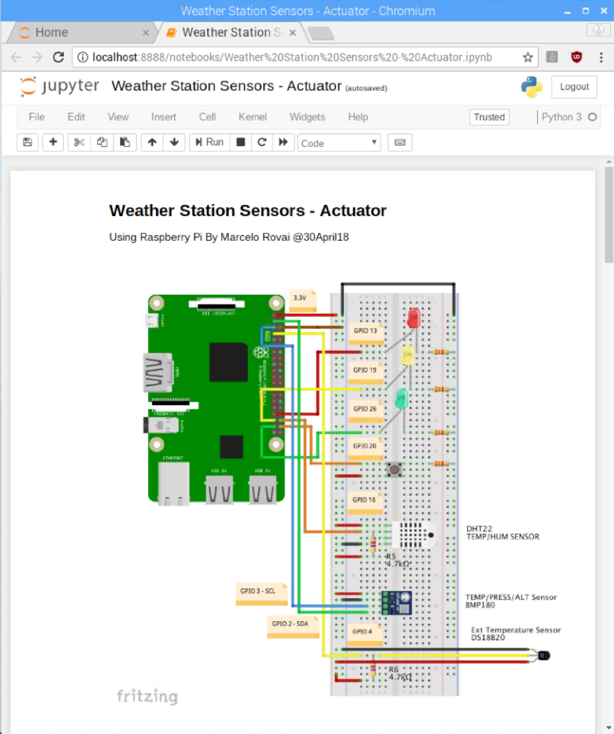Reload the page
The image size is (614, 734).
[59, 57]
